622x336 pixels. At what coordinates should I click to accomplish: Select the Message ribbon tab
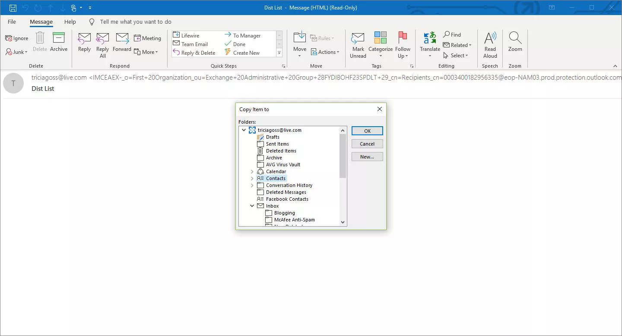[41, 22]
